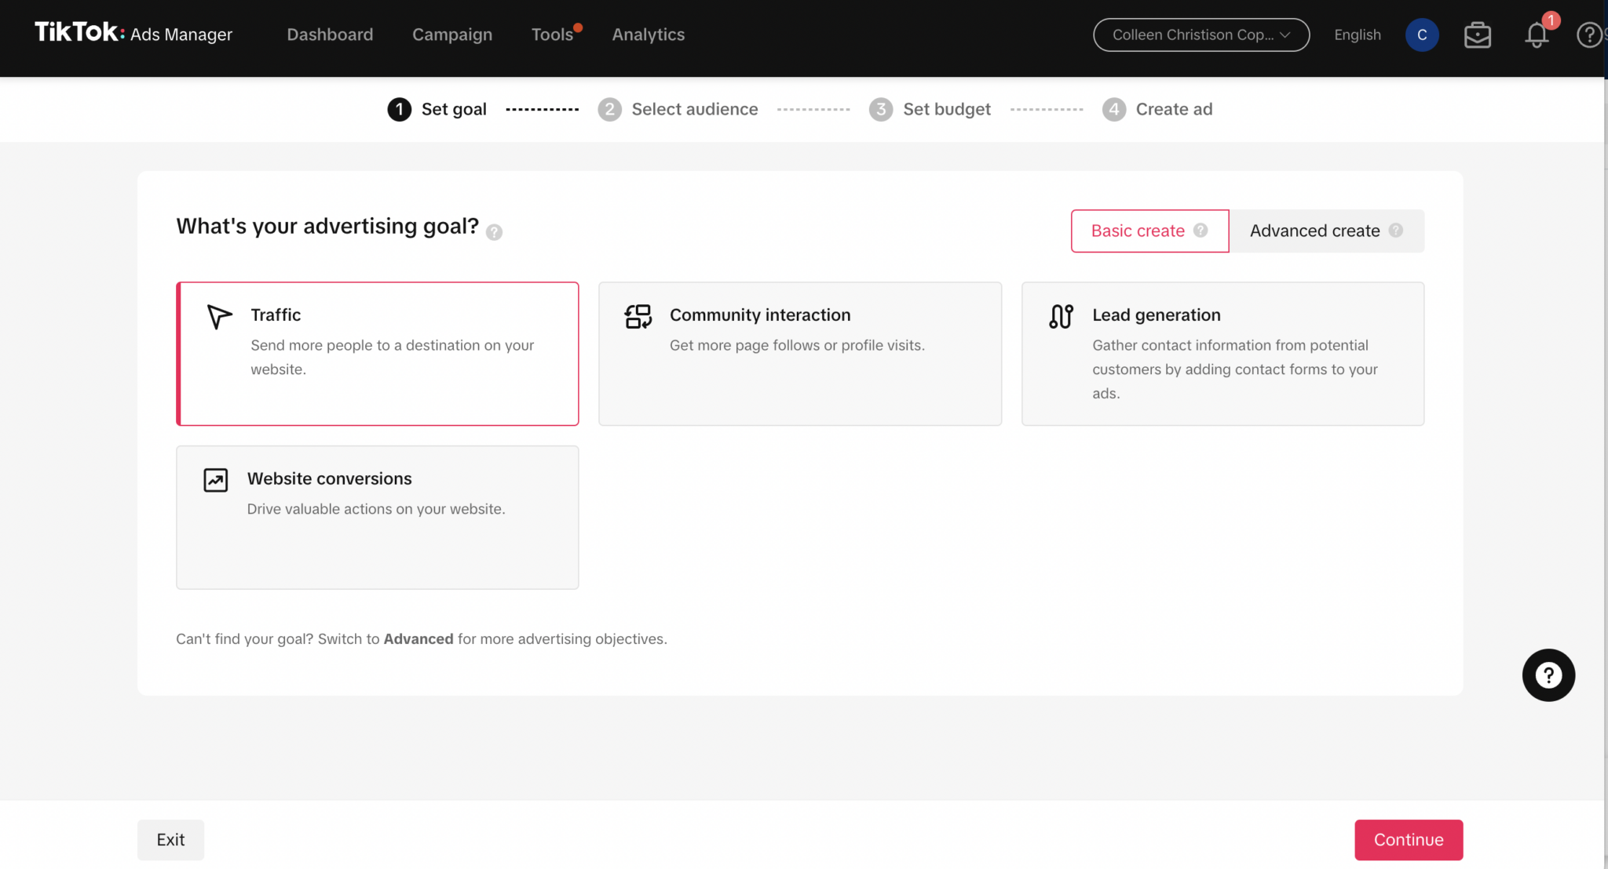Click the bold Advanced link text
1608x869 pixels.
418,638
